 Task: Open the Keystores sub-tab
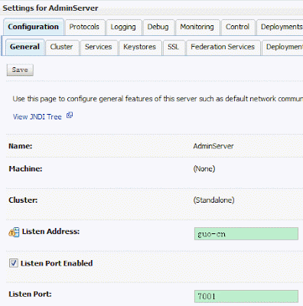139,47
